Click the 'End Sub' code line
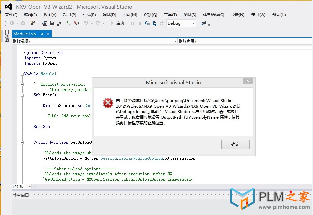This screenshot has height=215, width=313. [42, 126]
